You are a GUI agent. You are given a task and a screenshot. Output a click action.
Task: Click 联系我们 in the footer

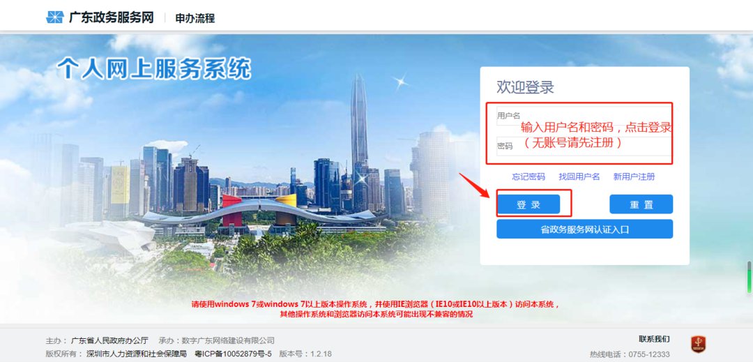point(654,339)
